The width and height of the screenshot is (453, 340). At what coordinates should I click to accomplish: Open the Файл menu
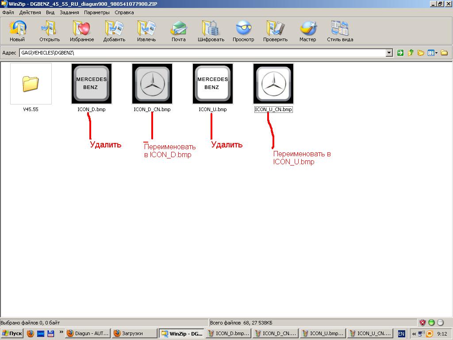[x=8, y=12]
